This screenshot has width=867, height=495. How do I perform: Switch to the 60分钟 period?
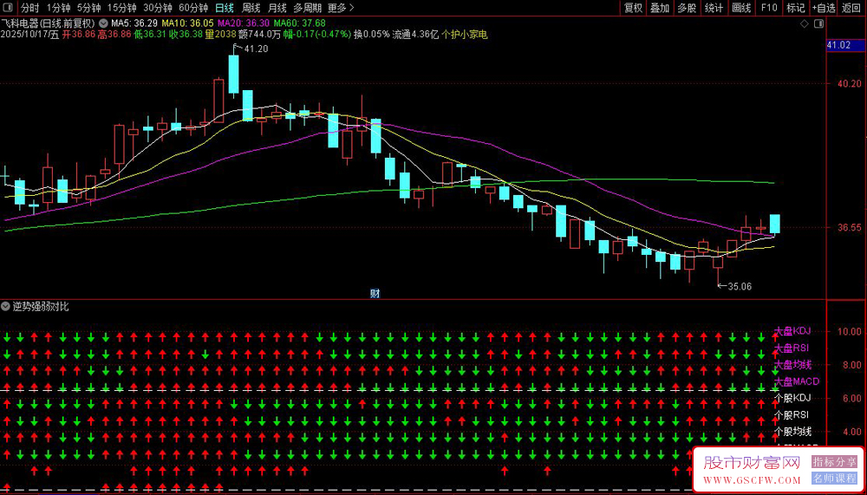193,8
